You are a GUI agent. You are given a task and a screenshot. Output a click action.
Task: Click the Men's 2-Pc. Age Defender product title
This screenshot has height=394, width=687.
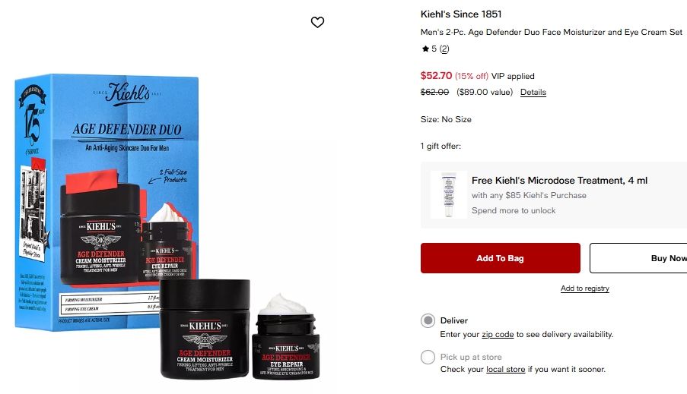tap(551, 32)
